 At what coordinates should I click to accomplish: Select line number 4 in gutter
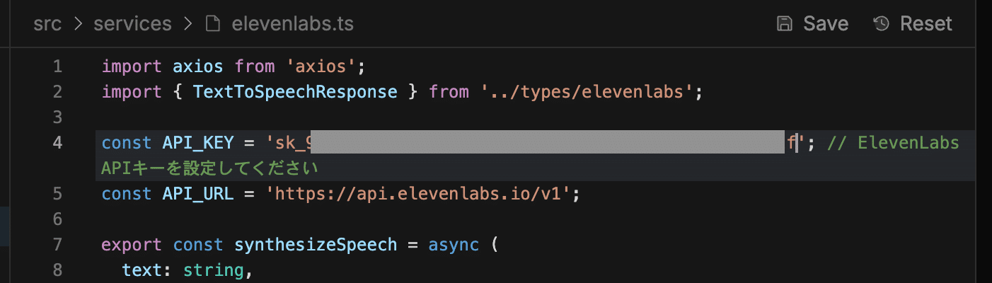[x=57, y=143]
